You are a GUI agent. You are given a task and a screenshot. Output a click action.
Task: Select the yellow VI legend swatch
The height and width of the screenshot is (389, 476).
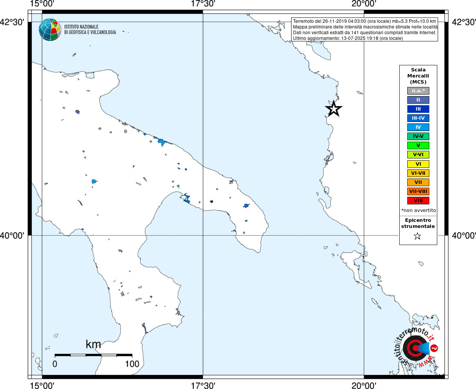[x=418, y=164]
